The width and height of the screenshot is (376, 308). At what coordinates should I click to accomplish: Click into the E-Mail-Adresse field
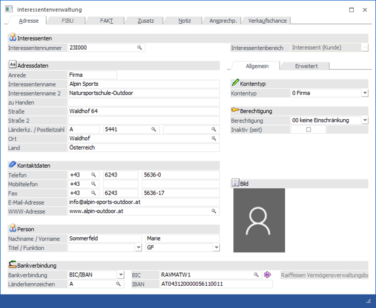click(x=143, y=202)
